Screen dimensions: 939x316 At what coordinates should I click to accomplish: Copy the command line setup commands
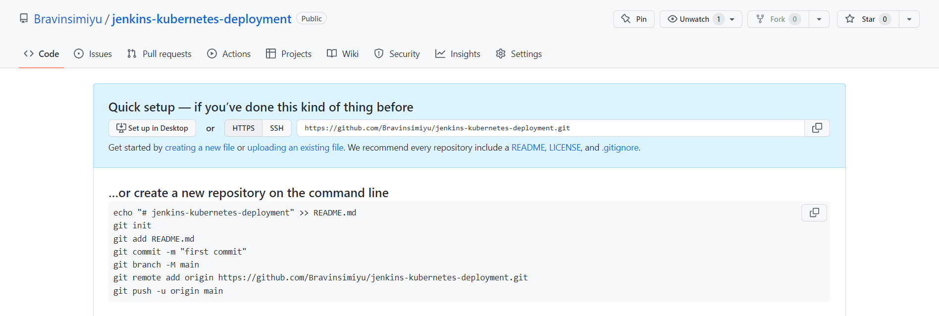(814, 212)
